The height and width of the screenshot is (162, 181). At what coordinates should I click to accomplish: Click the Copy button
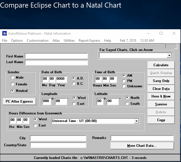coord(161,120)
